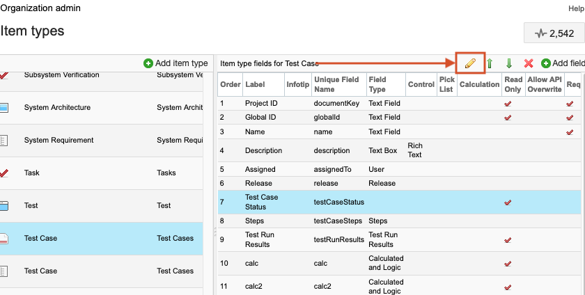Click the Infotip column header
Screen dimensions: 585x295
[x=298, y=85]
